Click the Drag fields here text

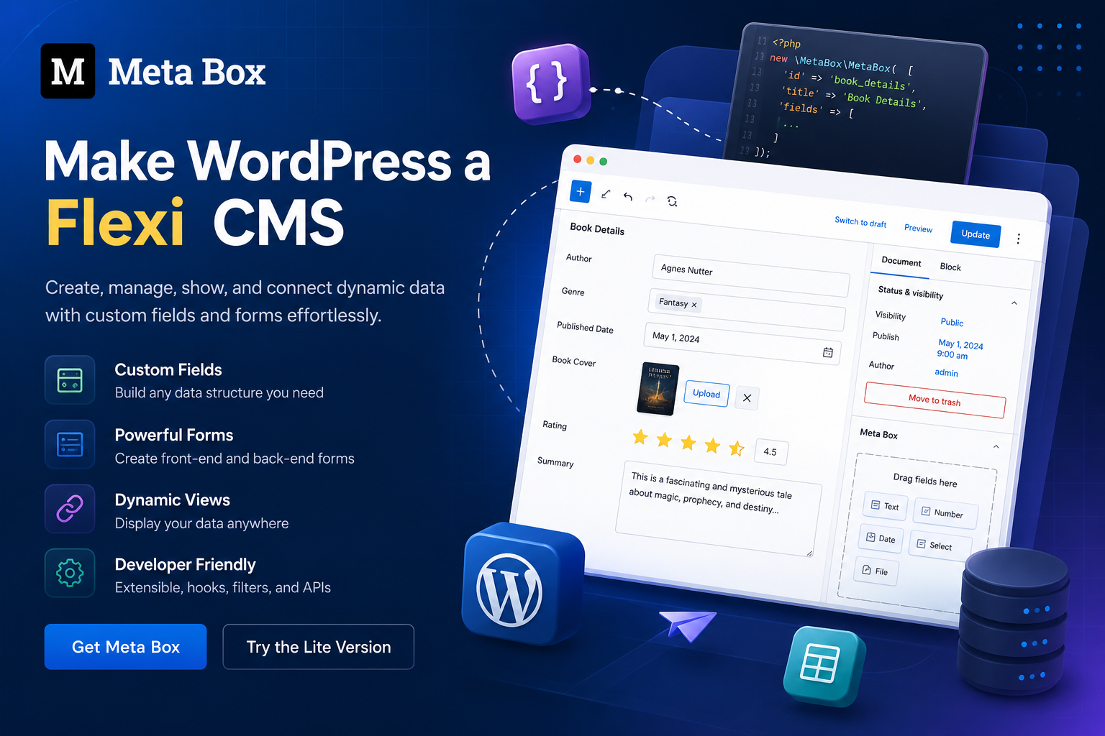(x=924, y=480)
